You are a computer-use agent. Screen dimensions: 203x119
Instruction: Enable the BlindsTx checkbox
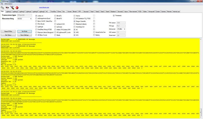55,16
